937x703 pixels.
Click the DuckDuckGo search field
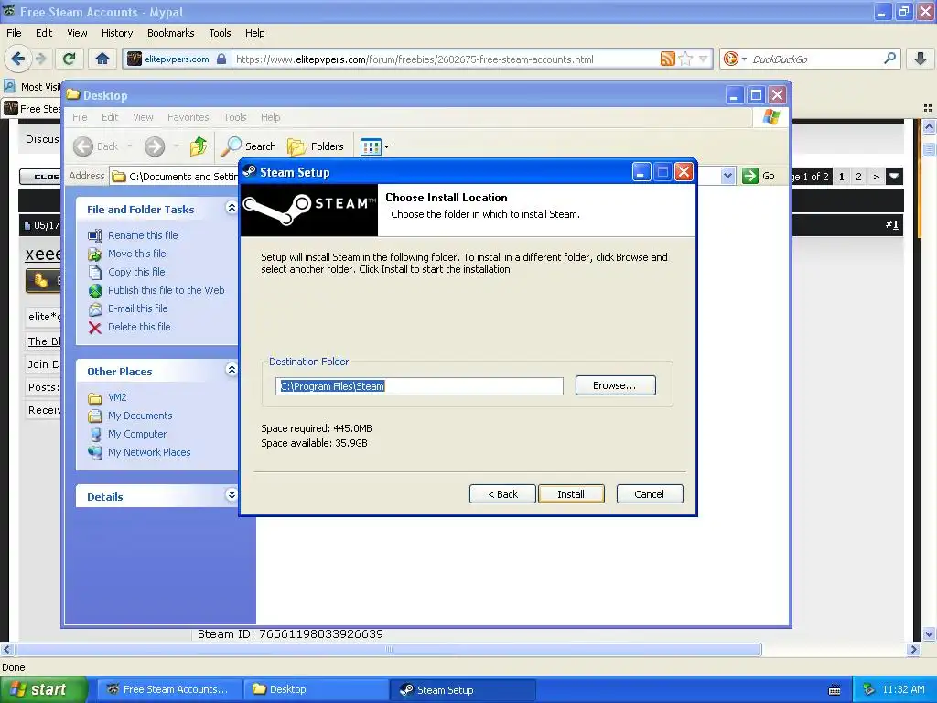pos(814,59)
